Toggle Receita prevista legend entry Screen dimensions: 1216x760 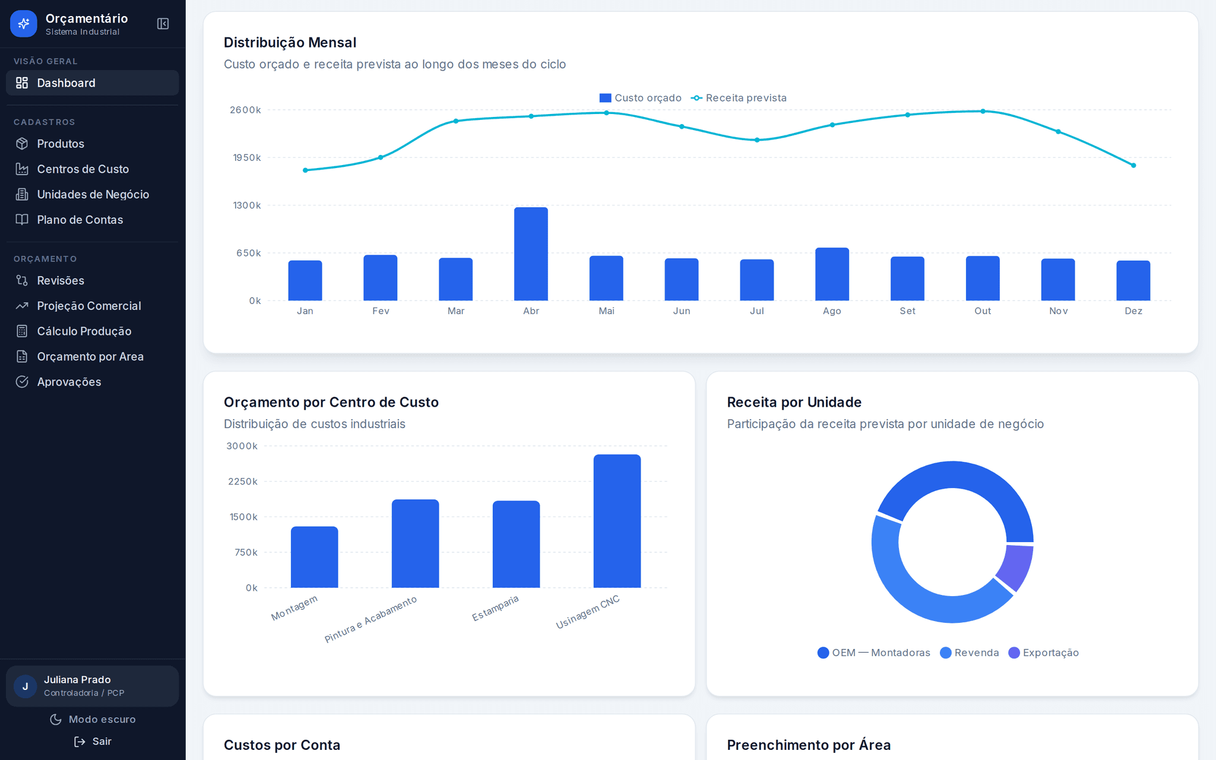(x=739, y=98)
